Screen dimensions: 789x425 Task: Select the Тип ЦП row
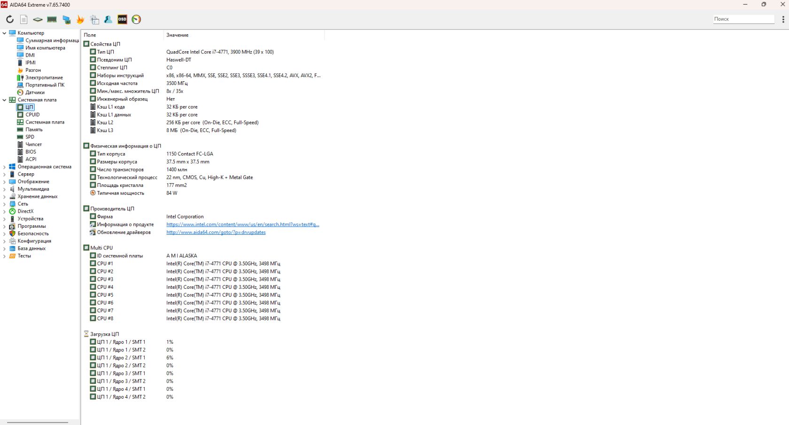point(203,52)
